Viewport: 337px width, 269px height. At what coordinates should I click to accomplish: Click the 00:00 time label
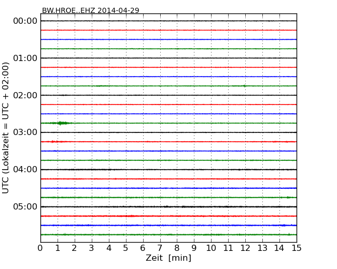[x=25, y=21]
